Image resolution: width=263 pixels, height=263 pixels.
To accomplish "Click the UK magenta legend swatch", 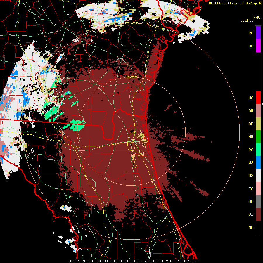I will [258, 46].
